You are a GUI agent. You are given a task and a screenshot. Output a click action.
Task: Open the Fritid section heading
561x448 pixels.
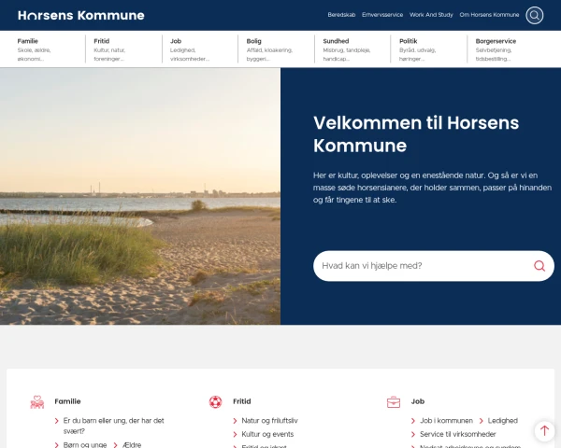tap(242, 401)
